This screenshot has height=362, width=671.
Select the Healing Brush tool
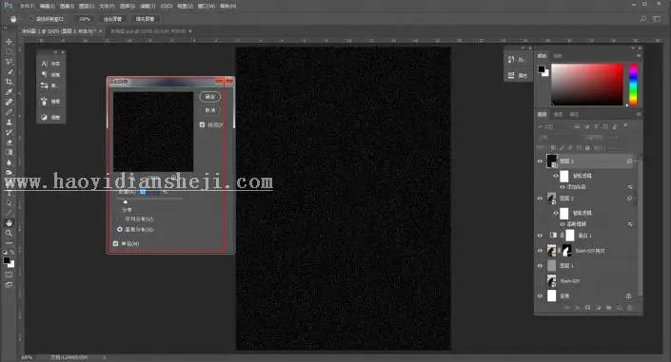(9, 103)
